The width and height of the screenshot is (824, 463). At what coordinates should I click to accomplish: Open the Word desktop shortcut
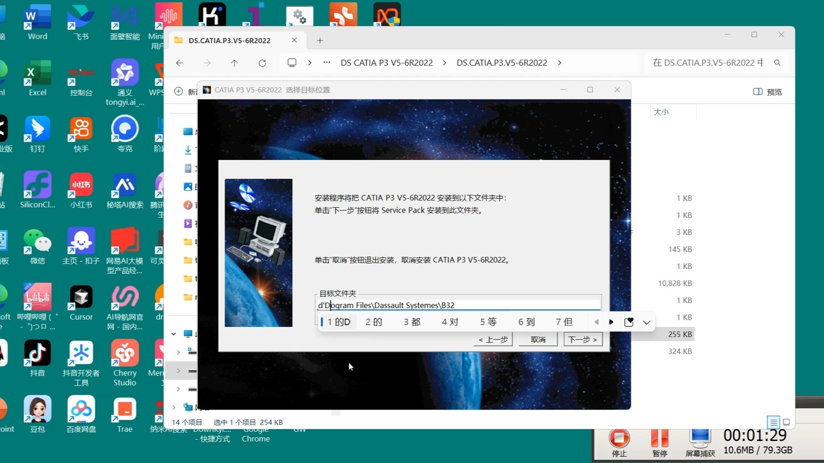pos(38,22)
